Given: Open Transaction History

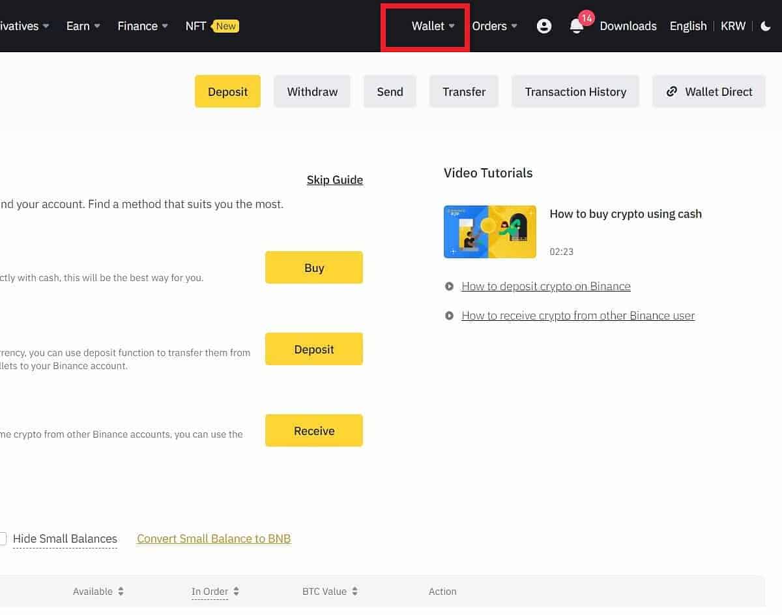Looking at the screenshot, I should click(575, 92).
